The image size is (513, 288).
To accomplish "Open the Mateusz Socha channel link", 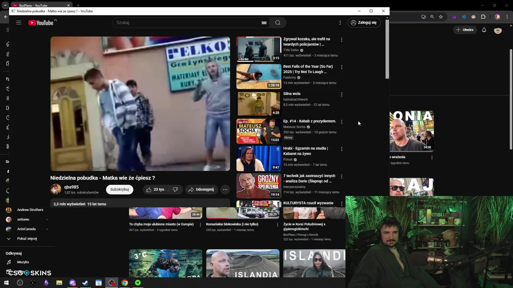I will click(x=294, y=127).
